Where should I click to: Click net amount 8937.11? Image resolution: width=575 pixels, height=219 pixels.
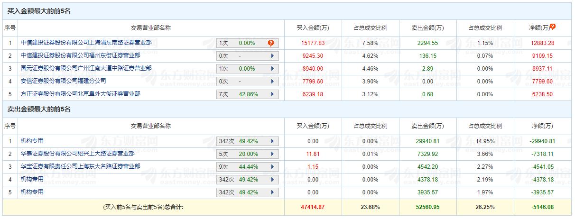click(x=543, y=69)
